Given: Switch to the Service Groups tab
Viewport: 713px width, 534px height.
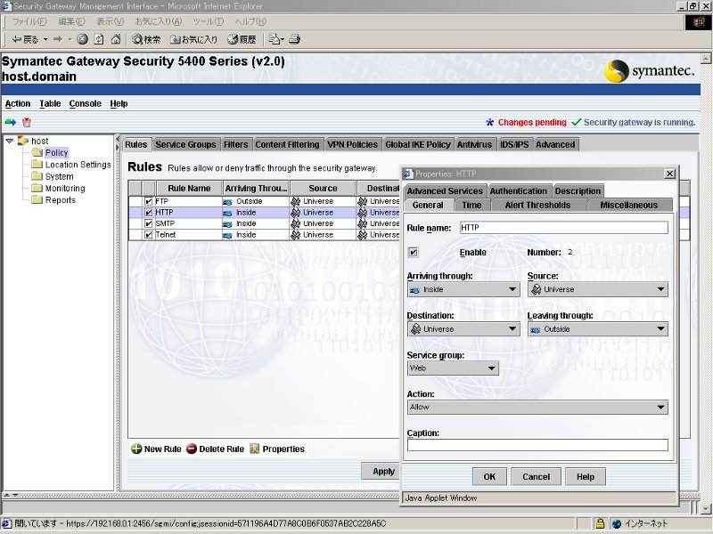Looking at the screenshot, I should [x=186, y=144].
